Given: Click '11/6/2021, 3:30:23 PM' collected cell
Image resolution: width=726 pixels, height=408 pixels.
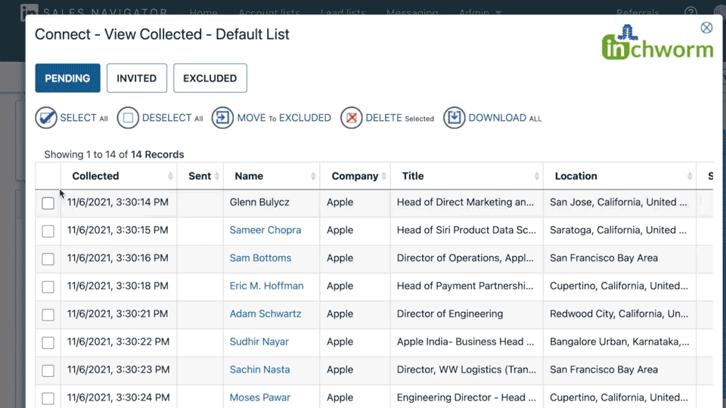Looking at the screenshot, I should pos(118,369).
